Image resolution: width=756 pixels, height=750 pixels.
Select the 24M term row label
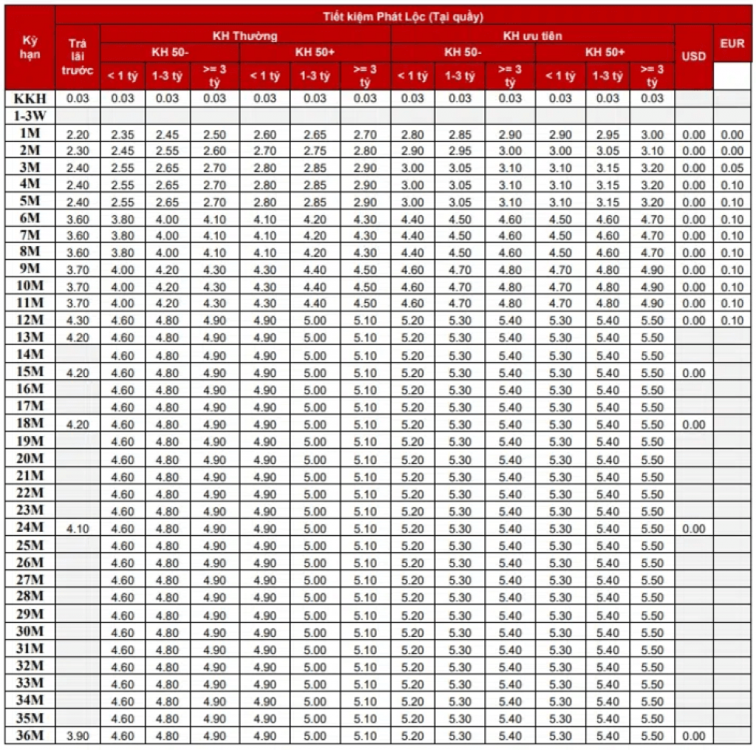point(30,528)
